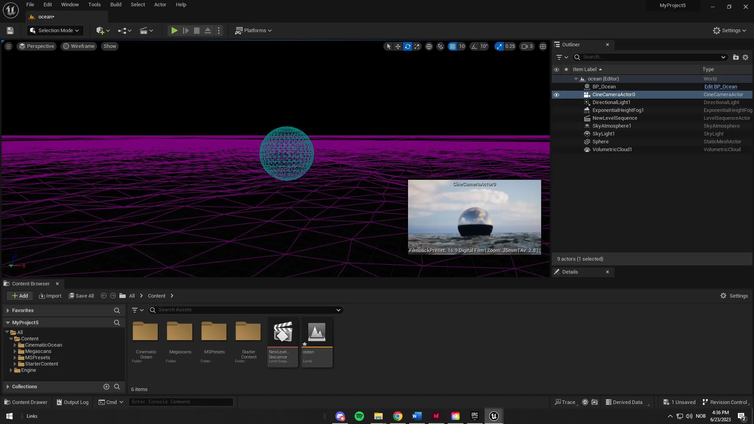The image size is (754, 424).
Task: Open the Perspective view type menu
Action: tap(37, 46)
